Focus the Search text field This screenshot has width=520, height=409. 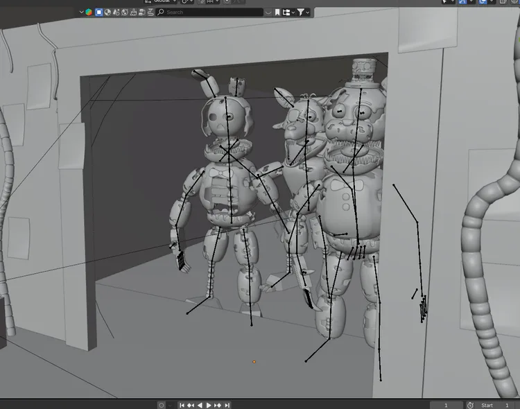pyautogui.click(x=209, y=12)
